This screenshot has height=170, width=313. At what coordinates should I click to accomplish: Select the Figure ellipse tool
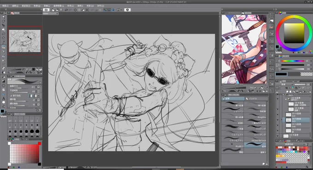coord(3,86)
